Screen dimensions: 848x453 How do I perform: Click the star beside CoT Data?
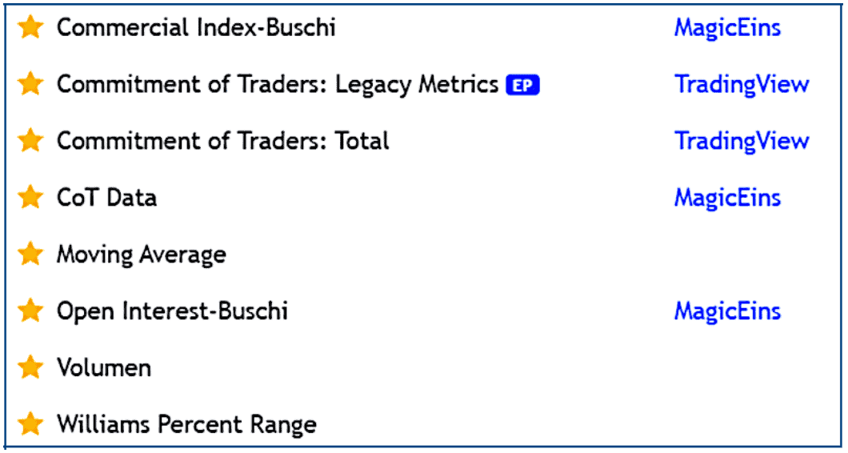pos(30,198)
